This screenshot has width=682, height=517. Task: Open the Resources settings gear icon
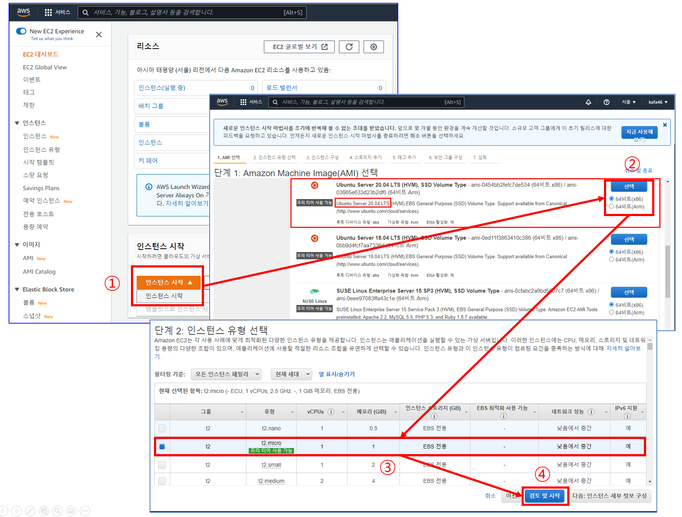[373, 47]
